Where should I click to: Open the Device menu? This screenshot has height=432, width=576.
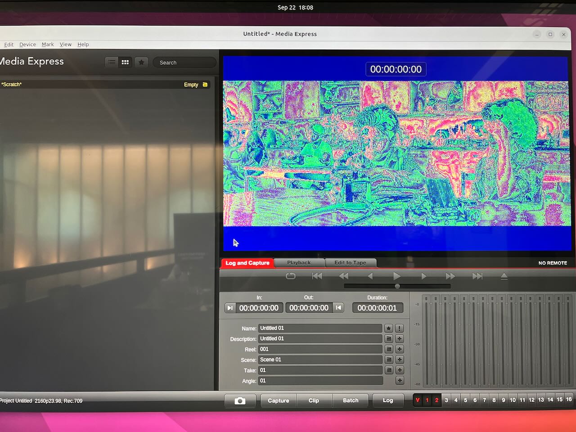click(x=27, y=45)
